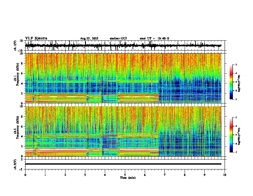Click the "Time (min)" axis label
Image resolution: width=253 pixels, height=196 pixels.
128,178
